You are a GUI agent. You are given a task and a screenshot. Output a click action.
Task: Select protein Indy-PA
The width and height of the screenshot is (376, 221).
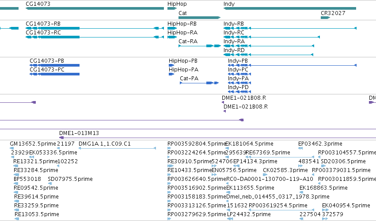click(x=239, y=83)
